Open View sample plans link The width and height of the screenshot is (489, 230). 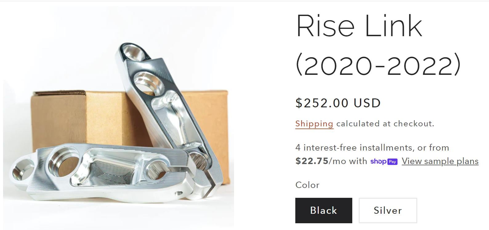(440, 161)
